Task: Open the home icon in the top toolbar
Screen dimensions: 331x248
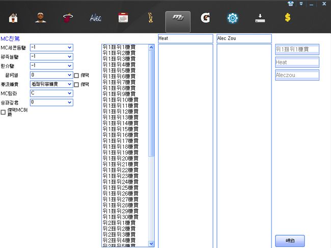Action: pyautogui.click(x=14, y=18)
